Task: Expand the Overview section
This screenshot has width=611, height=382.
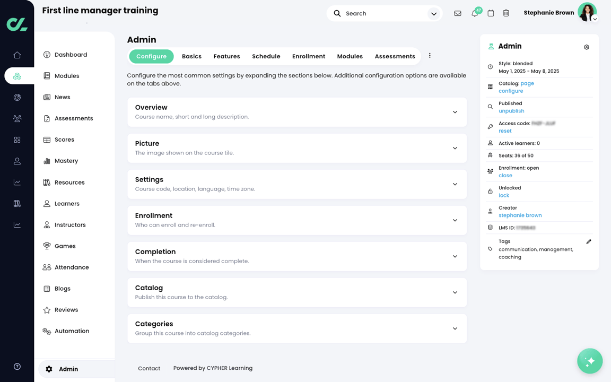Action: 297,112
